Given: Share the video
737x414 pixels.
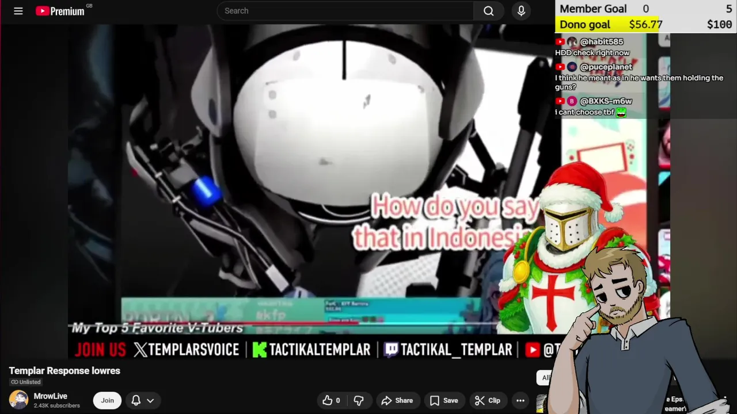Looking at the screenshot, I should pyautogui.click(x=397, y=400).
